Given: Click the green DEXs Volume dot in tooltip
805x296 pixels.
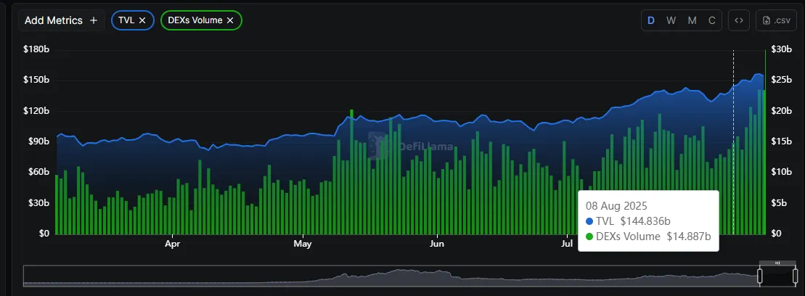Looking at the screenshot, I should pyautogui.click(x=589, y=237).
